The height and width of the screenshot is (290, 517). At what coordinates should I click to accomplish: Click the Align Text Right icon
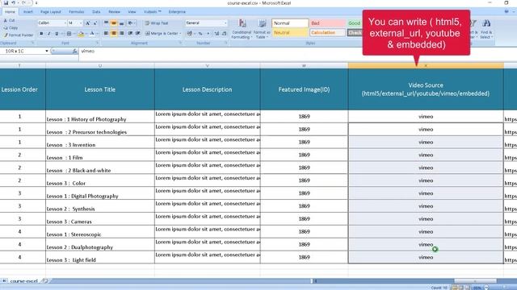click(x=122, y=33)
